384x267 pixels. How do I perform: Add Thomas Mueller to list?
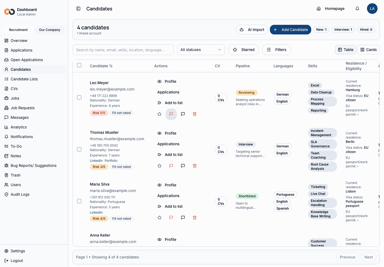tap(170, 155)
